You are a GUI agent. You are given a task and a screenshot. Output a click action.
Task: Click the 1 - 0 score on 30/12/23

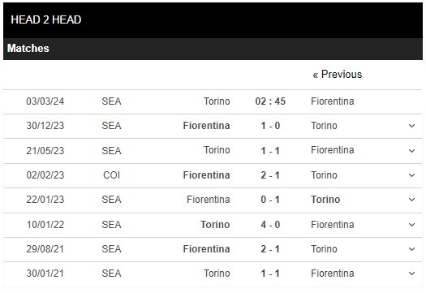point(270,126)
